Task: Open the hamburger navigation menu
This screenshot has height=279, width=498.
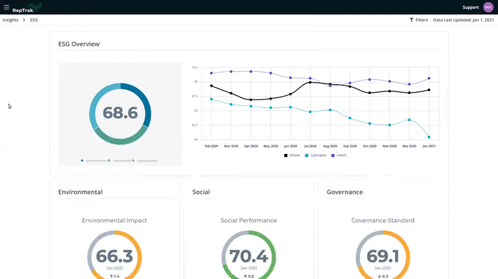Action: click(6, 7)
